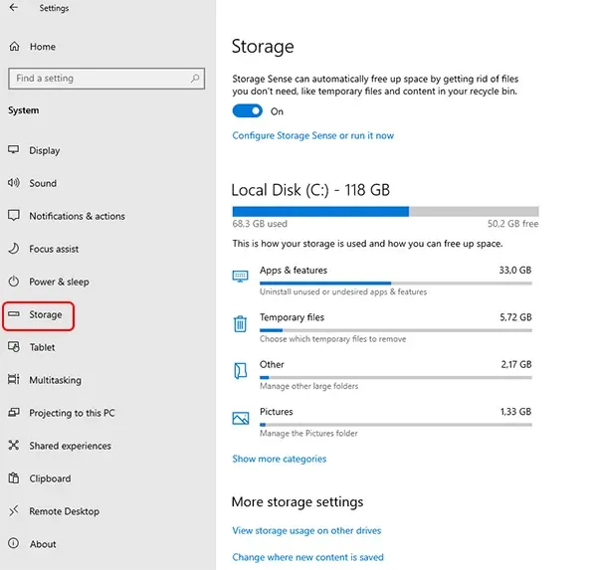Click Configure Storage Sense or run it now
597x570 pixels.
pyautogui.click(x=312, y=135)
